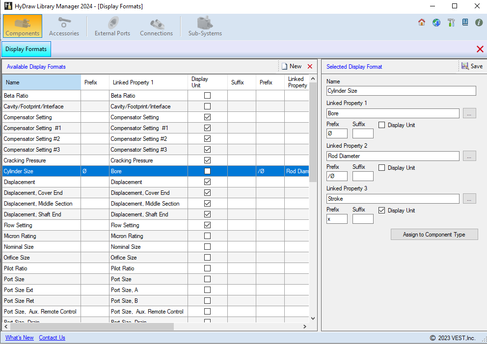The height and width of the screenshot is (344, 487).
Task: Click the Home icon near top right
Action: point(421,23)
